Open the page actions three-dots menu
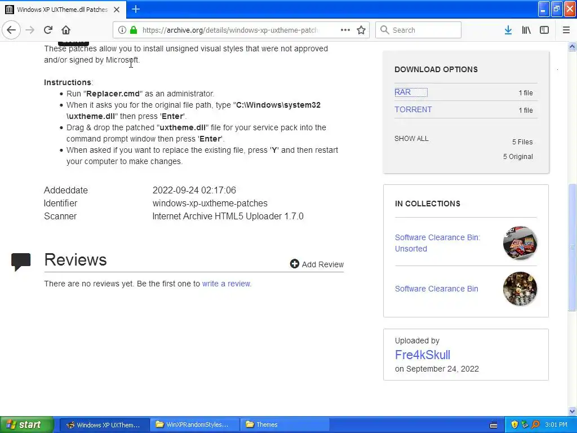This screenshot has height=433, width=577. tap(345, 30)
